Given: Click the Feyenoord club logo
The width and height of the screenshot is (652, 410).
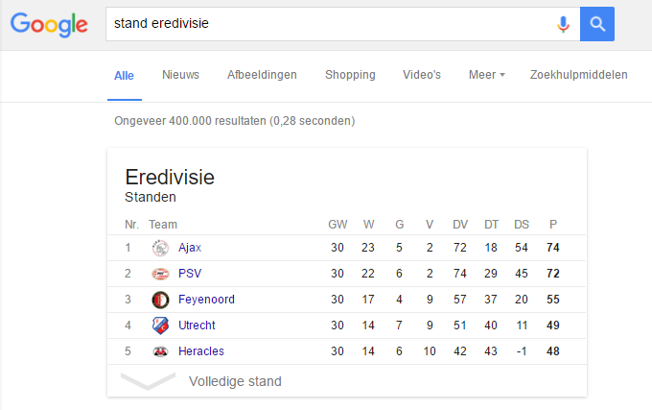Looking at the screenshot, I should [x=160, y=300].
